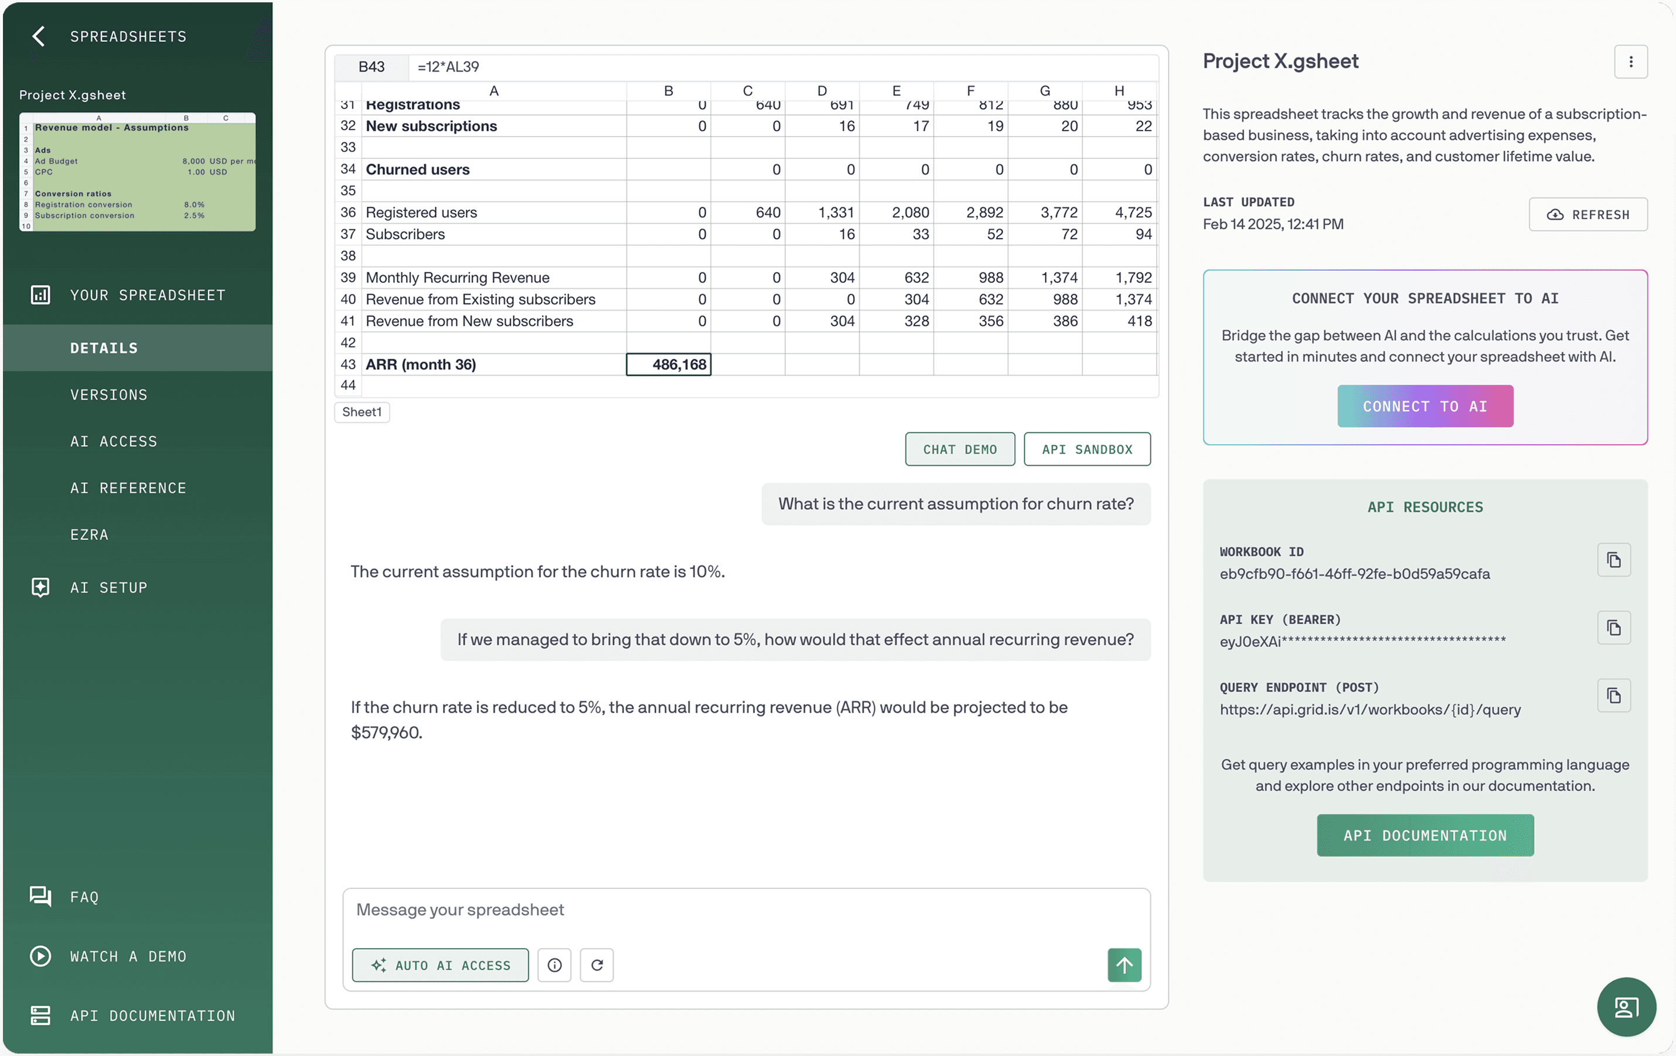Select the Churned users label cell
Viewport: 1676px width, 1056px height.
click(x=493, y=170)
